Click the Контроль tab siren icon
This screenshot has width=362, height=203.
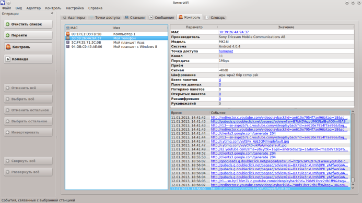pyautogui.click(x=181, y=17)
